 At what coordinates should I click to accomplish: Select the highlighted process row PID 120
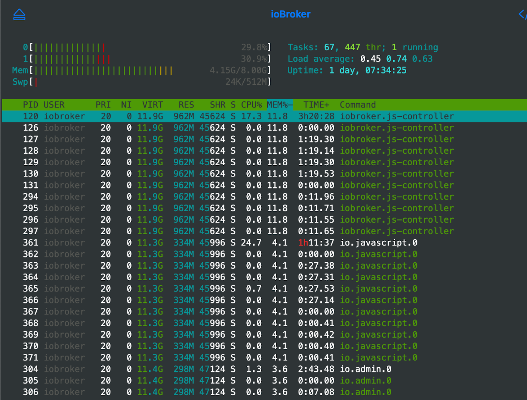pos(264,116)
